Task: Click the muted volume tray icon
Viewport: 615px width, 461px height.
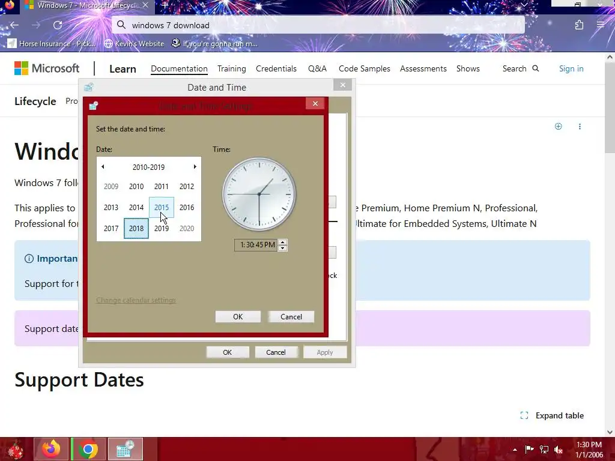Action: coord(559,450)
